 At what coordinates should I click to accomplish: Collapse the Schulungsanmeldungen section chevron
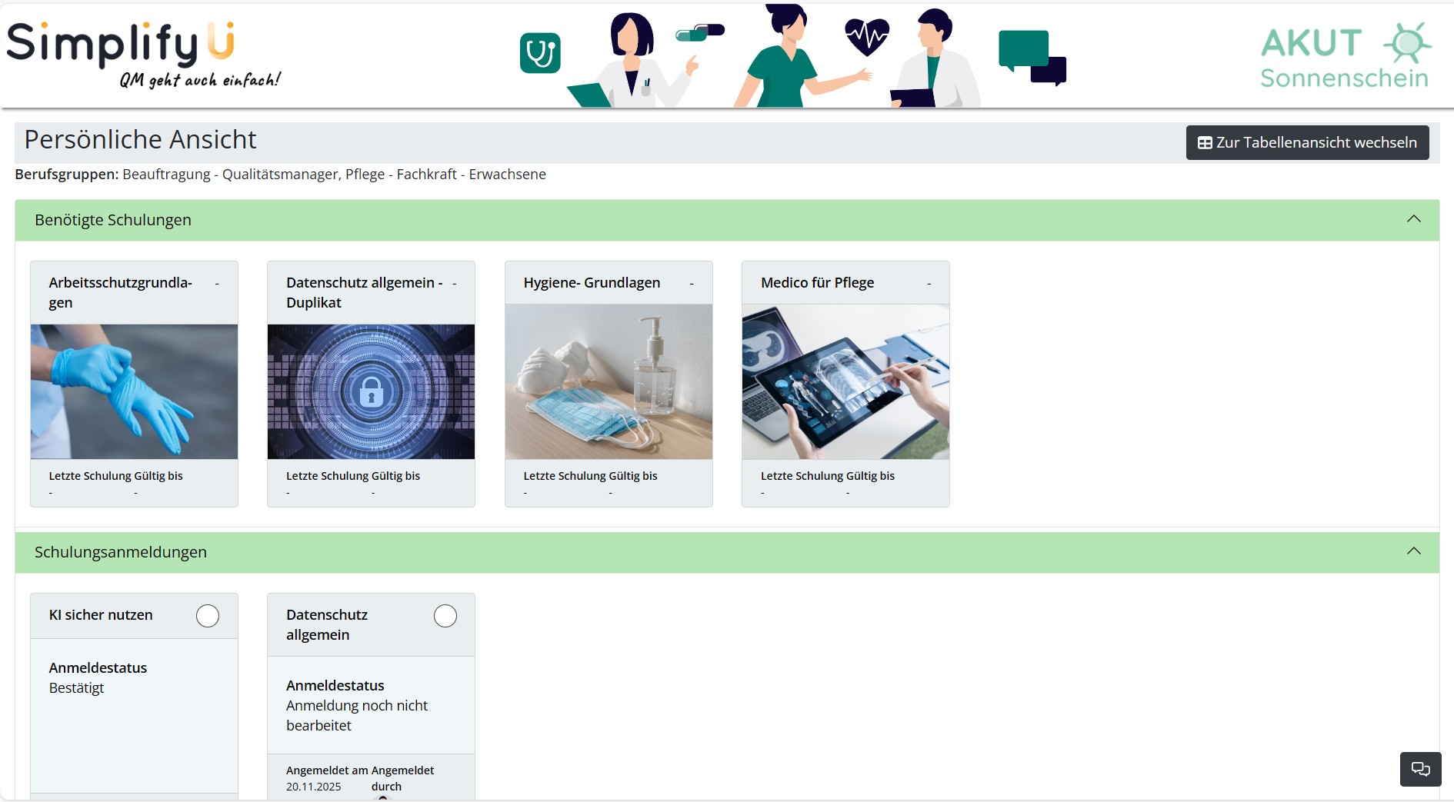tap(1413, 551)
